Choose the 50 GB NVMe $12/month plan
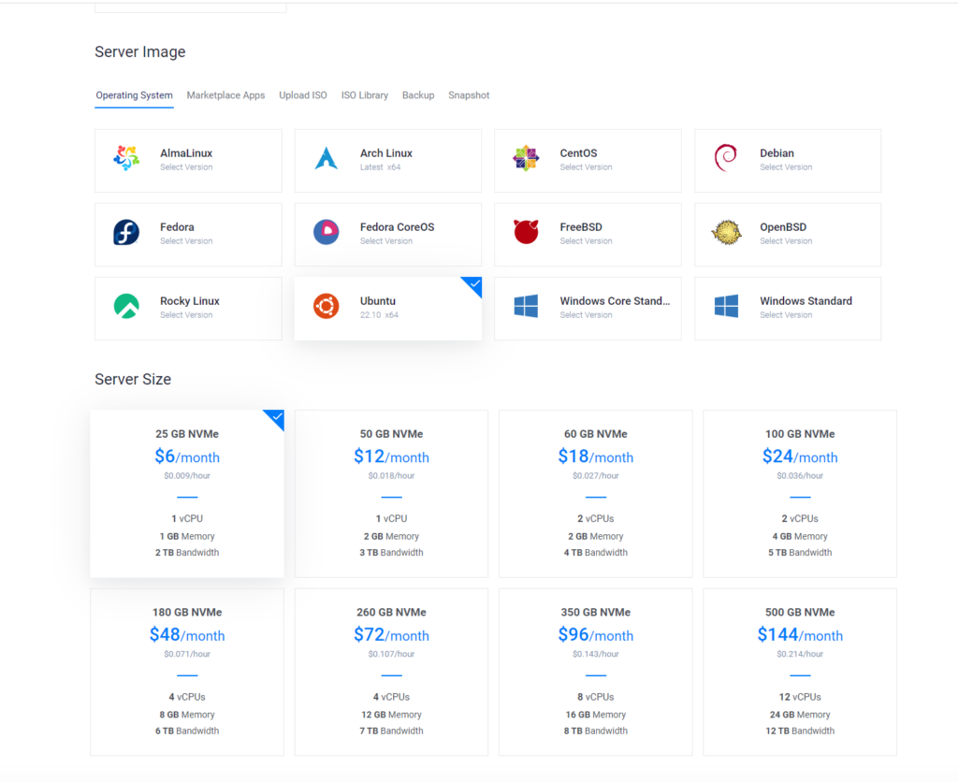 (392, 494)
